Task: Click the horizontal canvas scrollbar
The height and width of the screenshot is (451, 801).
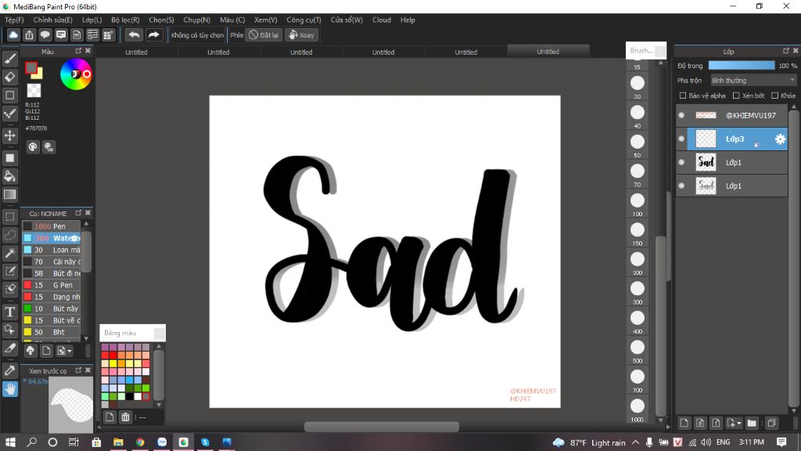Action: [381, 427]
